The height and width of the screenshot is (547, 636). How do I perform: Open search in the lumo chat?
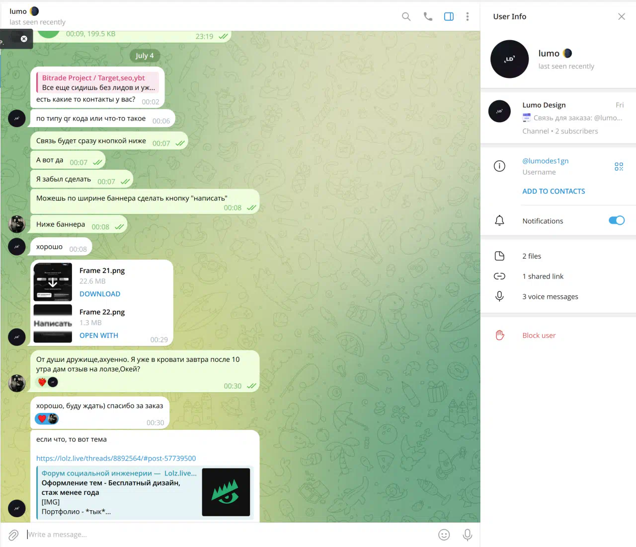[406, 16]
